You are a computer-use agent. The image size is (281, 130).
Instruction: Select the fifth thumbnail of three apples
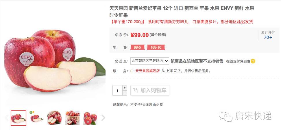90,118
